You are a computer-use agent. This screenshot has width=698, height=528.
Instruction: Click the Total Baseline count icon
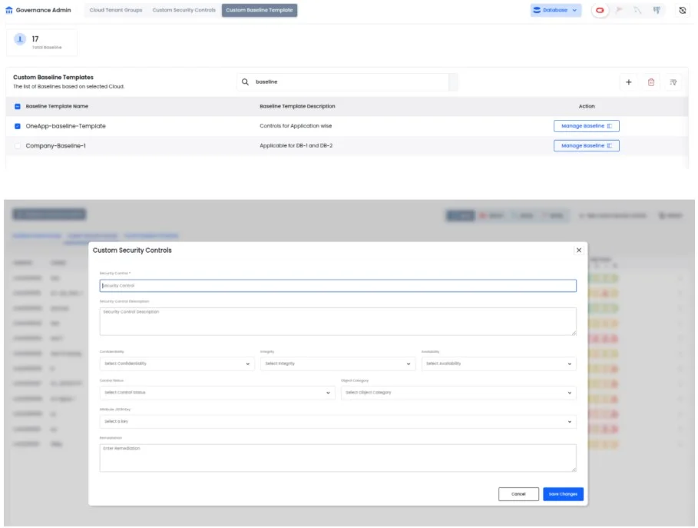coord(20,40)
